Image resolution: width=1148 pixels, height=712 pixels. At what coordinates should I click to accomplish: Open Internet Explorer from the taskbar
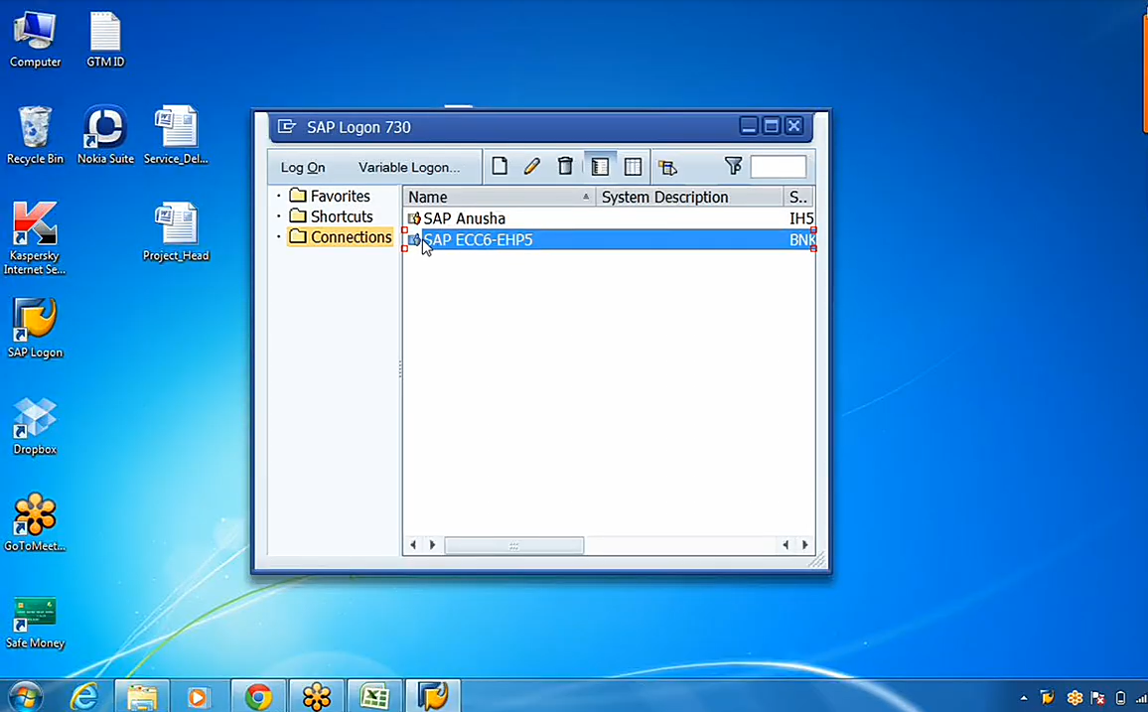point(85,697)
